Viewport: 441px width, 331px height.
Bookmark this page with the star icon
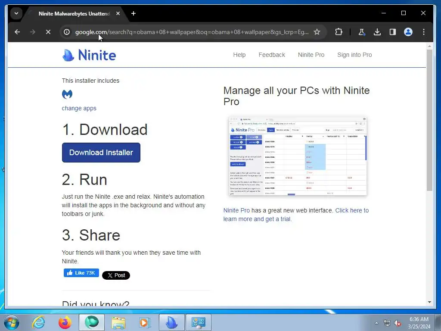pos(317,32)
